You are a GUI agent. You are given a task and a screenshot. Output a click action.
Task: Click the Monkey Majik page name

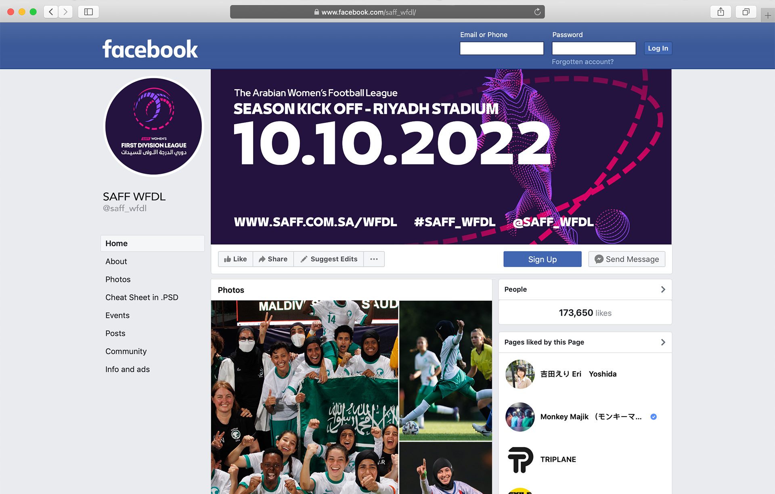591,417
